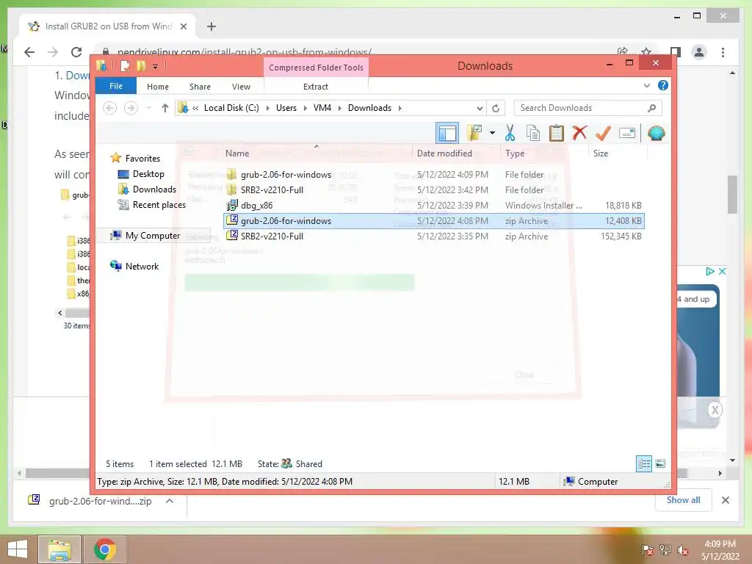Click the Paste clipboard icon

557,133
